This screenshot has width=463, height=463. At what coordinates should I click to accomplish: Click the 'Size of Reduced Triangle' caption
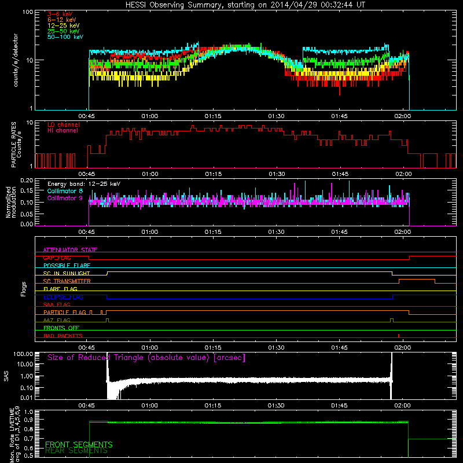(x=146, y=358)
